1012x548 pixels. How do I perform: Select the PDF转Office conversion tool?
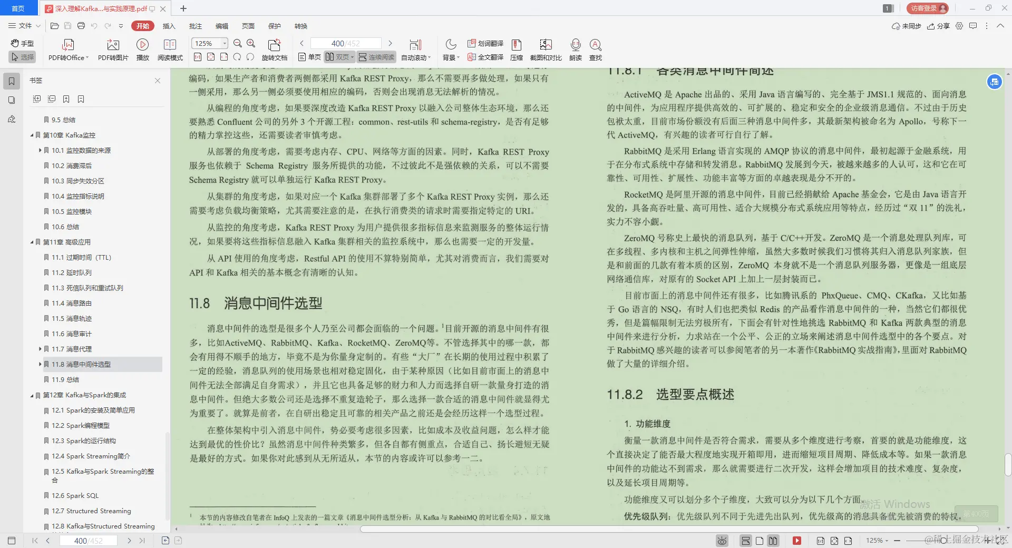(67, 50)
